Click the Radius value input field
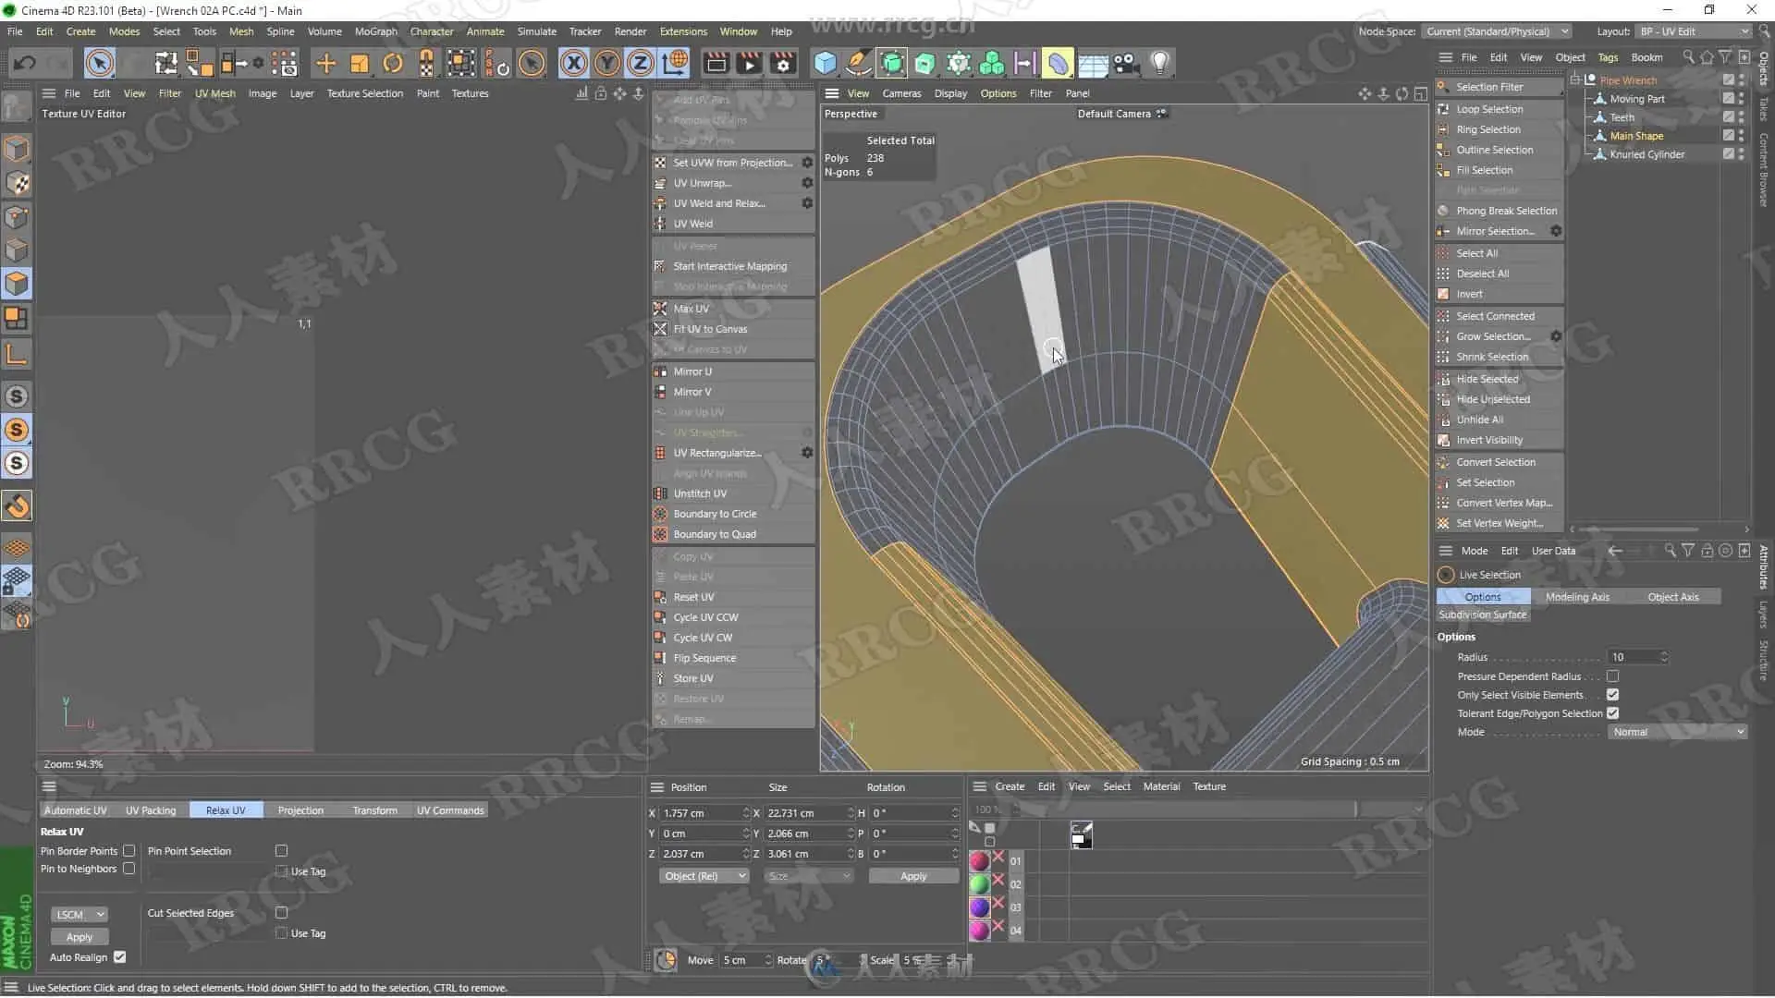This screenshot has width=1775, height=998. (1633, 657)
